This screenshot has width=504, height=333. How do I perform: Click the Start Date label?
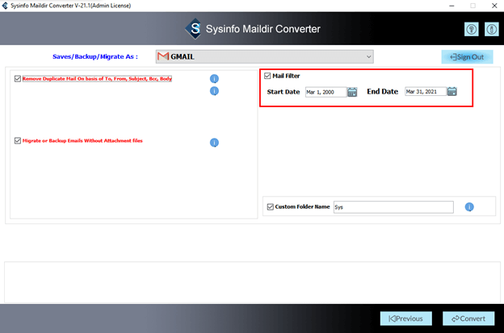click(283, 92)
